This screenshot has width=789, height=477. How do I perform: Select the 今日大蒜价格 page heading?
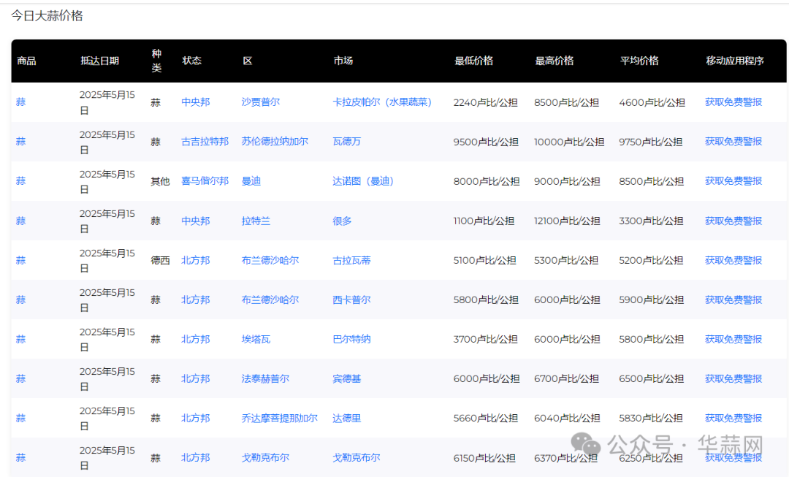[x=47, y=16]
